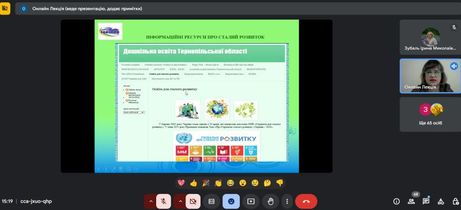Viewport: 461px width, 210px height.
Task: Open the activities panel
Action: (x=441, y=201)
